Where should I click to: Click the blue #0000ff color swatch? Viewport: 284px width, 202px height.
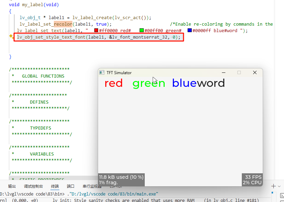pos(189,30)
